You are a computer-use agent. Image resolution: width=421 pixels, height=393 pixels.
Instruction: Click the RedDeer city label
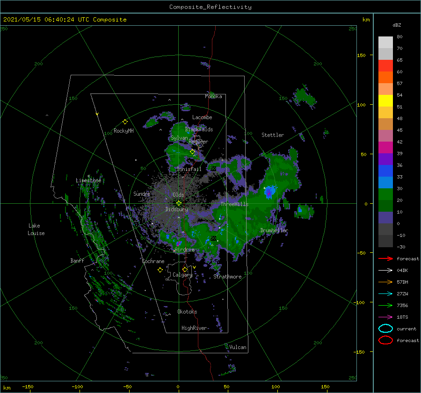coord(198,142)
